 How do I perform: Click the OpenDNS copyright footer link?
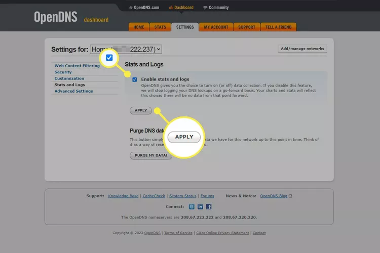[x=152, y=233]
